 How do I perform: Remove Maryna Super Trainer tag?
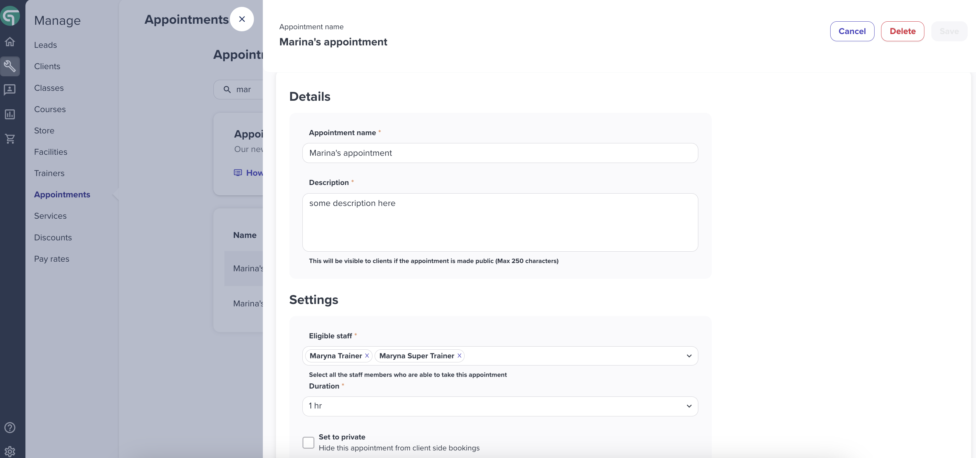click(459, 356)
